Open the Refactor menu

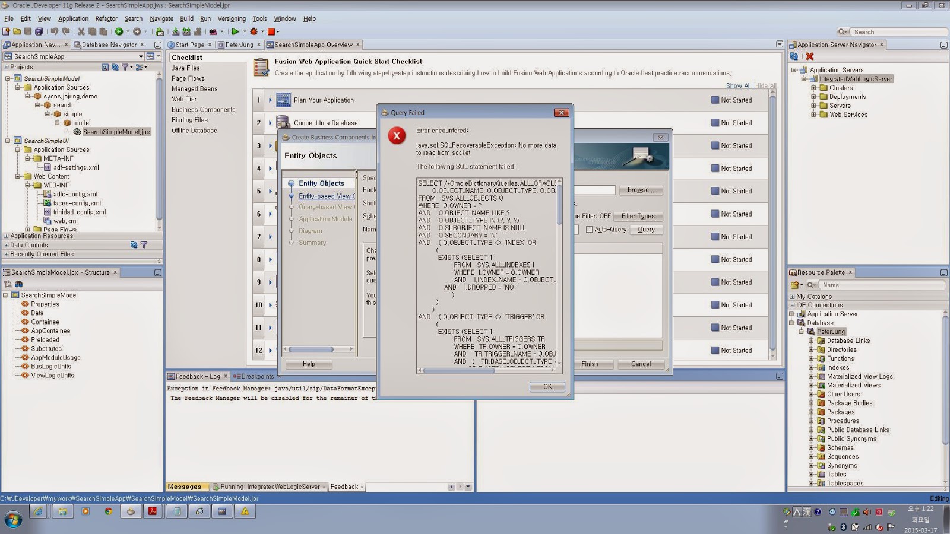tap(106, 18)
